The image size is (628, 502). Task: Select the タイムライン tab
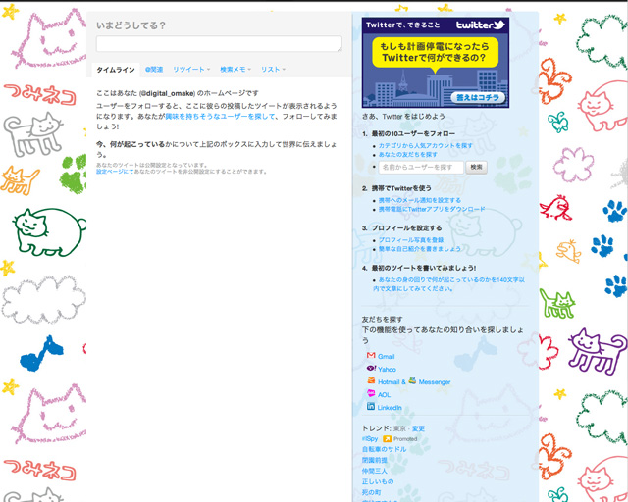[x=116, y=70]
